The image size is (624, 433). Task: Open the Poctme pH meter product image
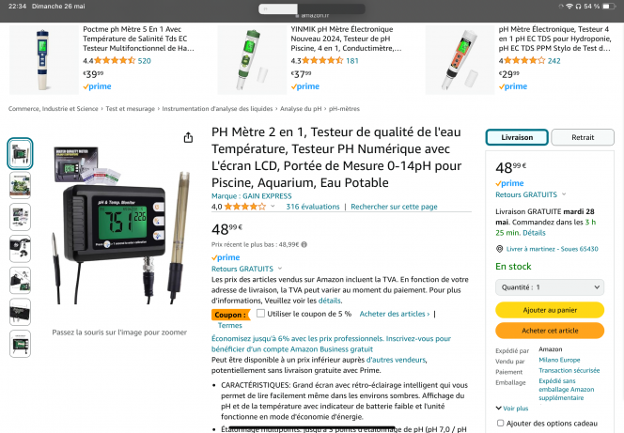(x=44, y=60)
